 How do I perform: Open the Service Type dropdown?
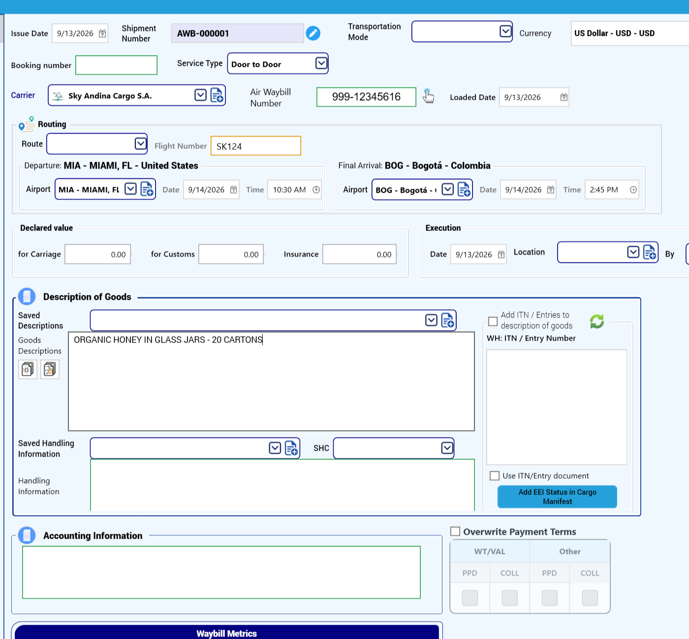coord(321,63)
